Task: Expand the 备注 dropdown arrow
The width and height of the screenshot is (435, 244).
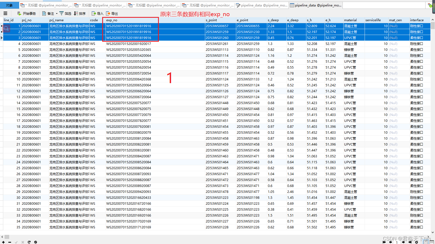Action: coord(57,13)
